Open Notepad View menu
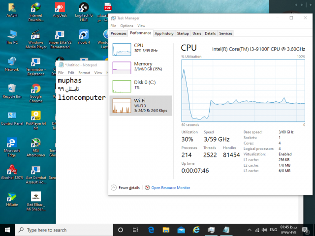 point(98,73)
